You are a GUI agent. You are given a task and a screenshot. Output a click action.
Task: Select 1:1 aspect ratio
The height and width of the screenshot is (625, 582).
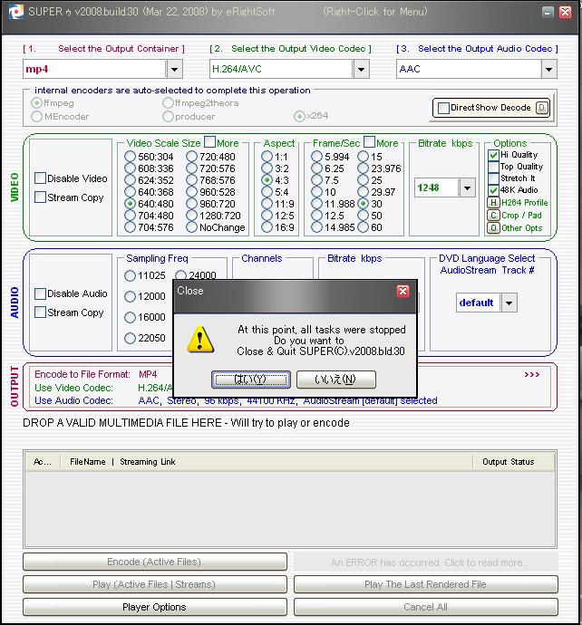[x=267, y=157]
